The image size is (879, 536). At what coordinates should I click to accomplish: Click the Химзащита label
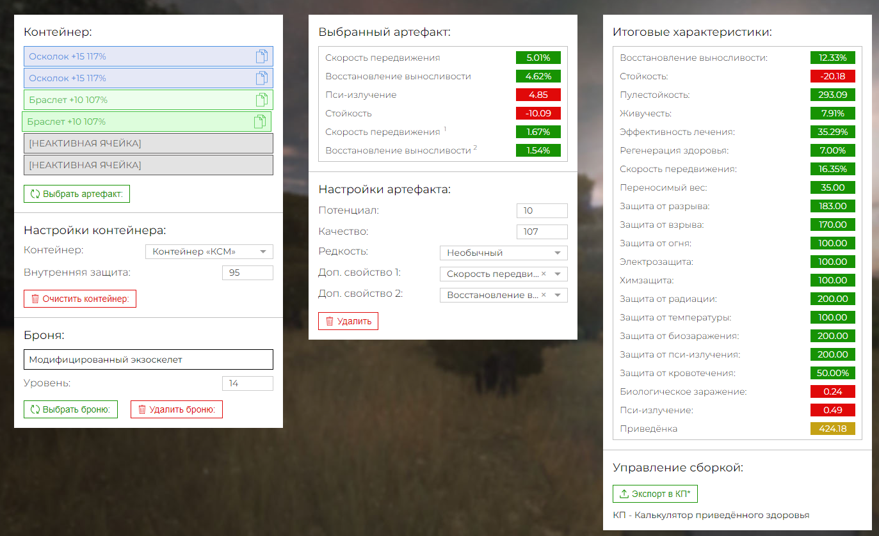pyautogui.click(x=647, y=280)
